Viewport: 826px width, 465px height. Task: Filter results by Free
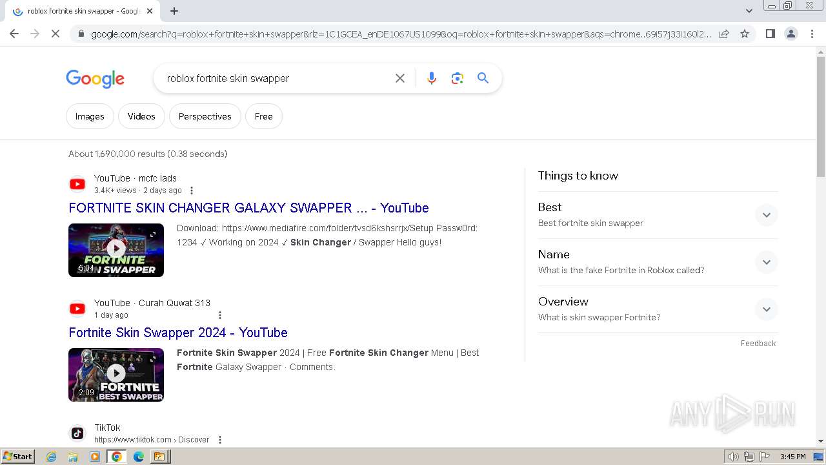263,116
